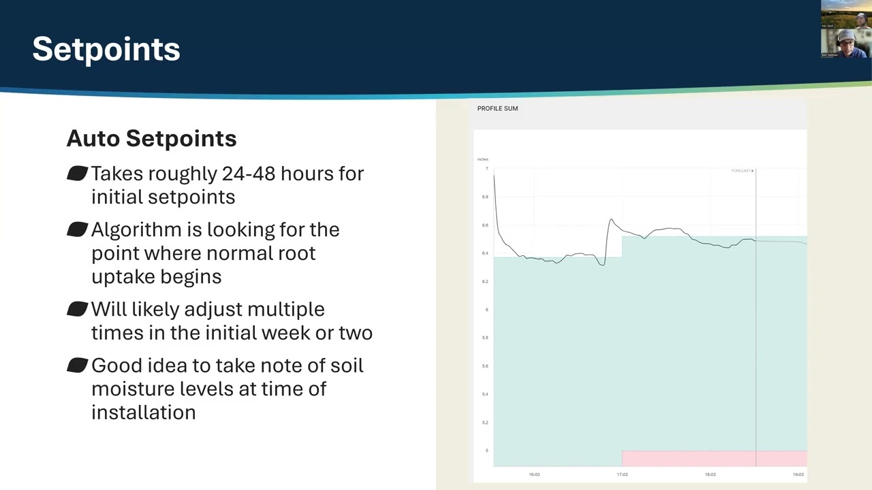Click the leaf bullet beside 'Takes roughly 24-48 hours'
This screenshot has width=872, height=490.
tap(78, 174)
